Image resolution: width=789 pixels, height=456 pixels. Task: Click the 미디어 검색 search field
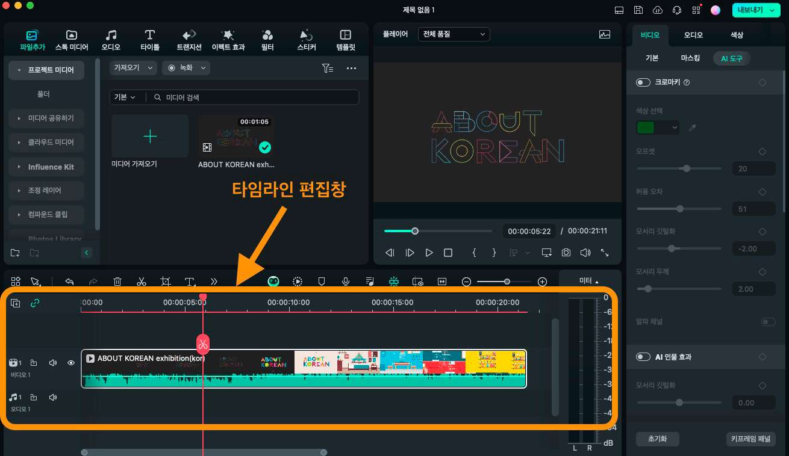[x=253, y=97]
